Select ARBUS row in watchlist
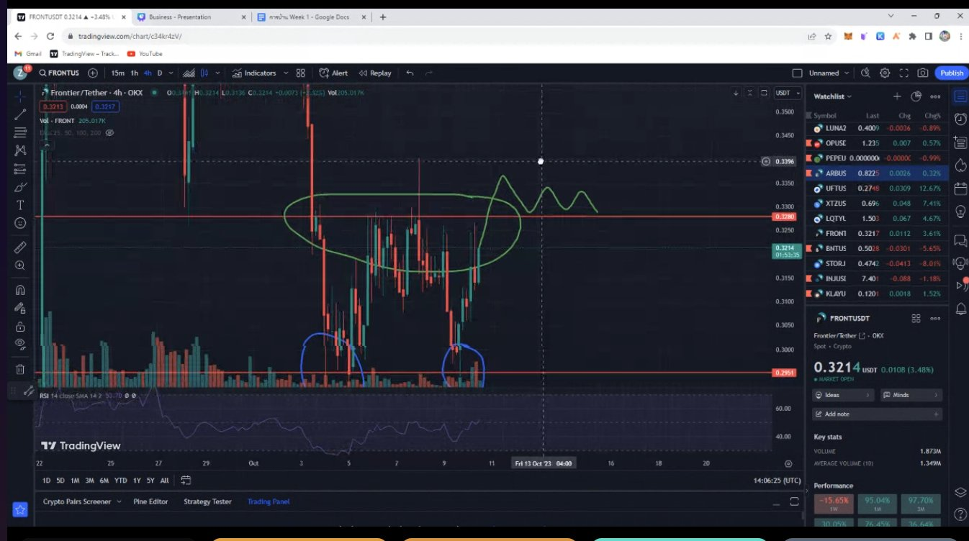969x541 pixels. 876,173
